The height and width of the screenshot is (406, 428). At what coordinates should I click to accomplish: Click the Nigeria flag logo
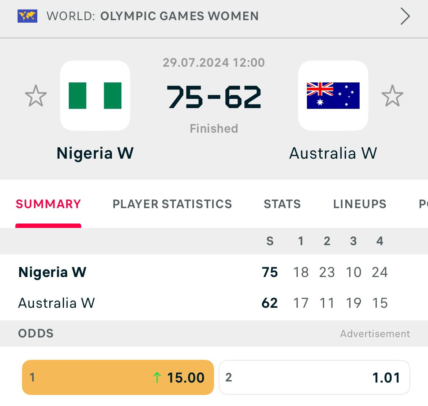[x=95, y=96]
